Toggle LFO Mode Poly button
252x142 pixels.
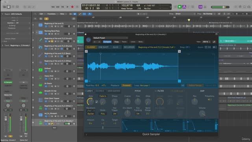pyautogui.click(x=103, y=114)
